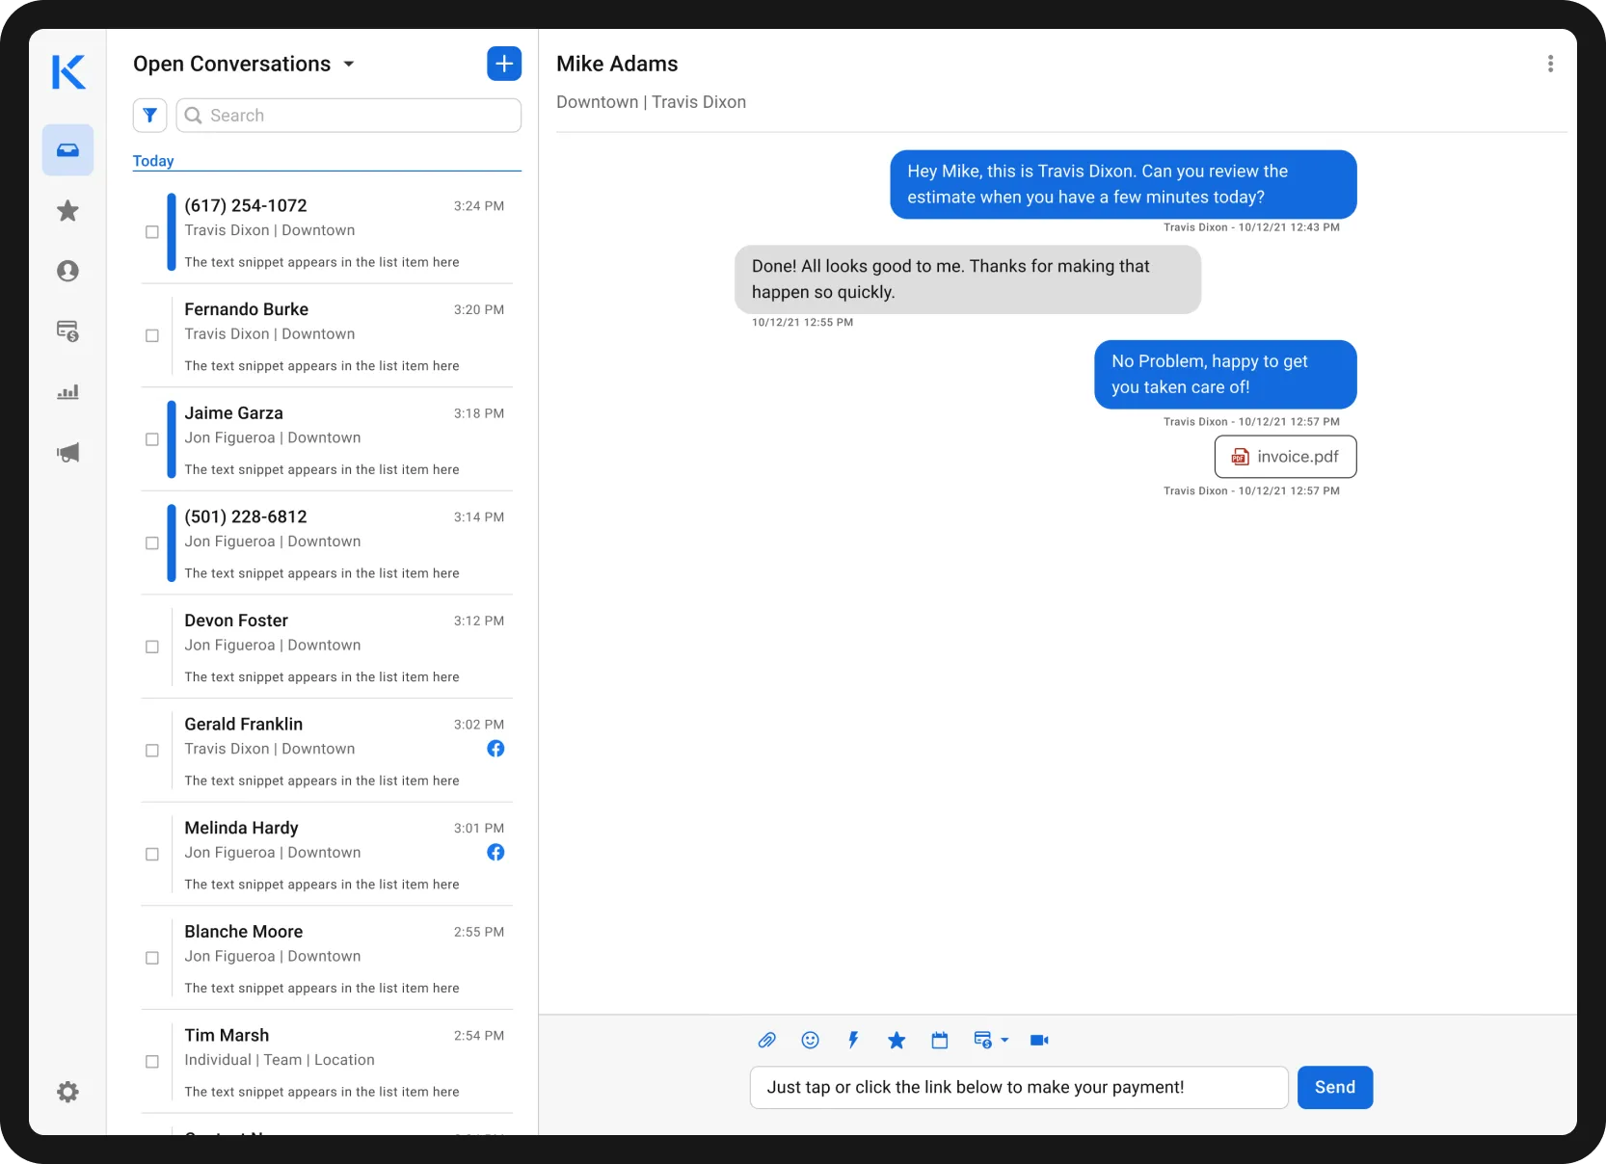Viewport: 1606px width, 1164px height.
Task: Open the Payments section in the sidebar
Action: (x=67, y=331)
